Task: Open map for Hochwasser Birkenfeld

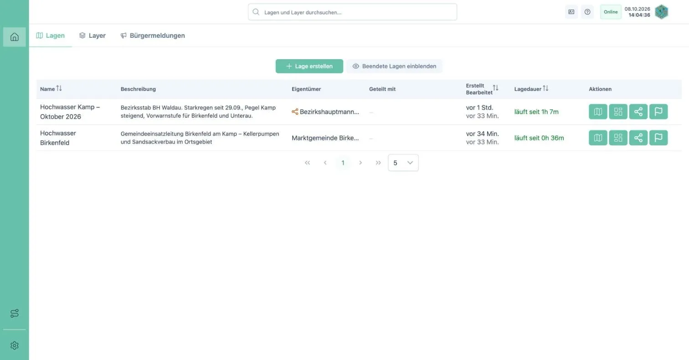Action: pyautogui.click(x=598, y=137)
